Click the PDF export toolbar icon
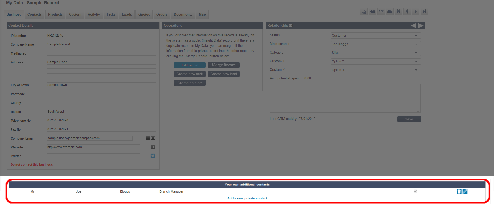Viewport: 494px width, 209px height. (x=381, y=11)
